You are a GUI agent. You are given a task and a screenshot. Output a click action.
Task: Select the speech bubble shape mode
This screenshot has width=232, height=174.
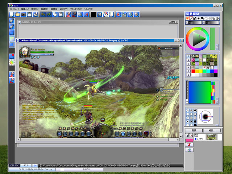click(202, 18)
